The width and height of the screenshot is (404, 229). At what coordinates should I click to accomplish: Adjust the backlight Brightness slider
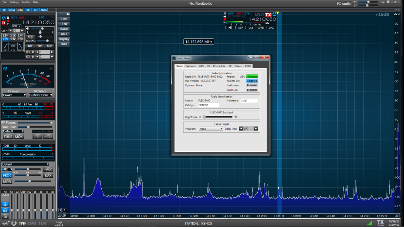coord(218,117)
